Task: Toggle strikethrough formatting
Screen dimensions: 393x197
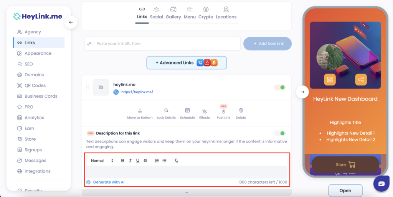Action: point(145,161)
